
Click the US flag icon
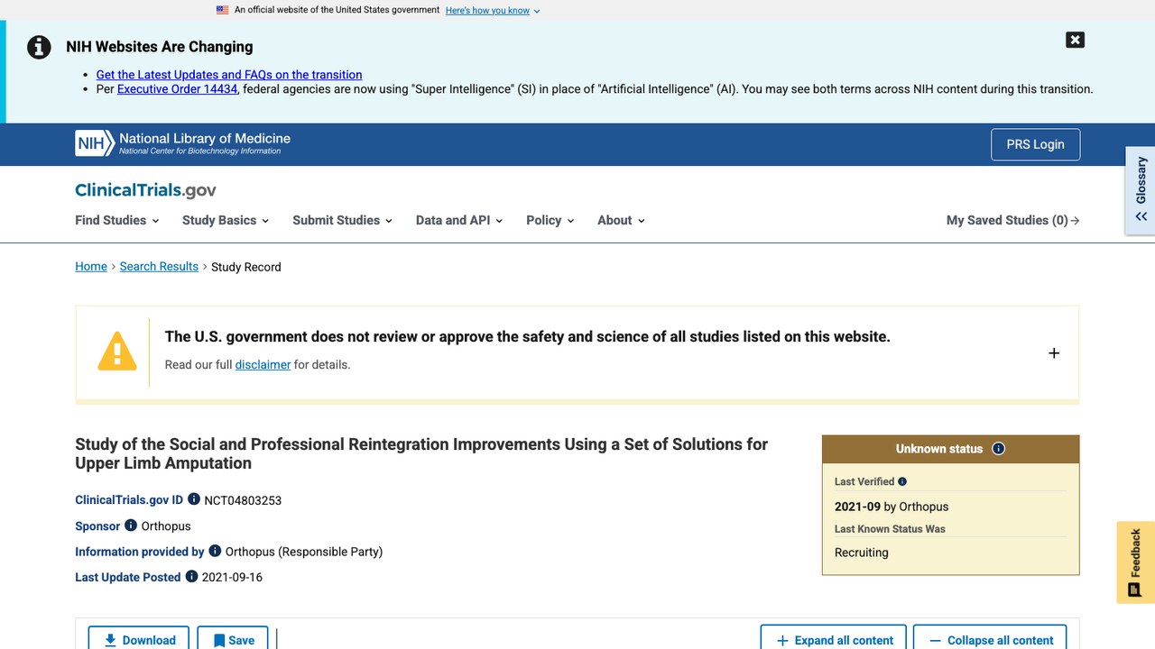pyautogui.click(x=223, y=10)
